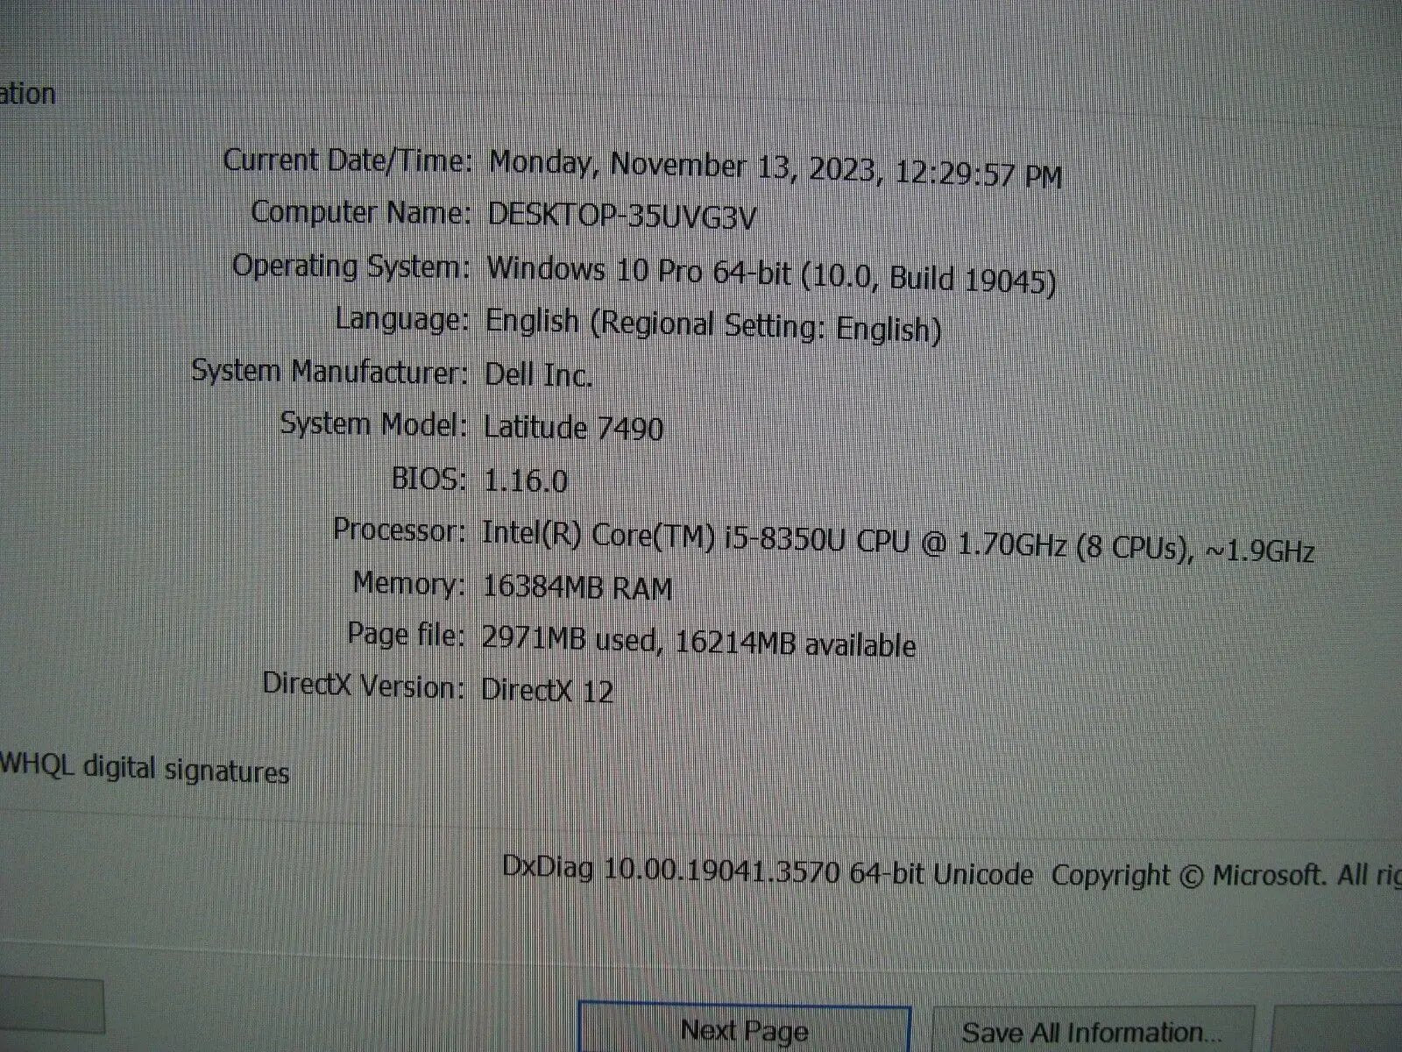The height and width of the screenshot is (1052, 1402).
Task: Click the 'WHQL digital signatures' checkbox label
Action: click(145, 769)
